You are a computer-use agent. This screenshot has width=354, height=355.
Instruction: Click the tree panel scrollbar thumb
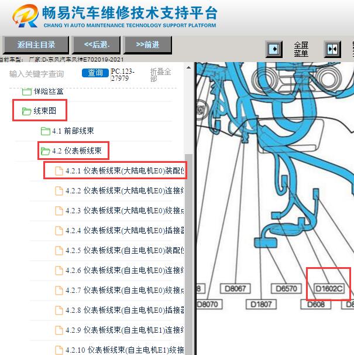(188, 254)
